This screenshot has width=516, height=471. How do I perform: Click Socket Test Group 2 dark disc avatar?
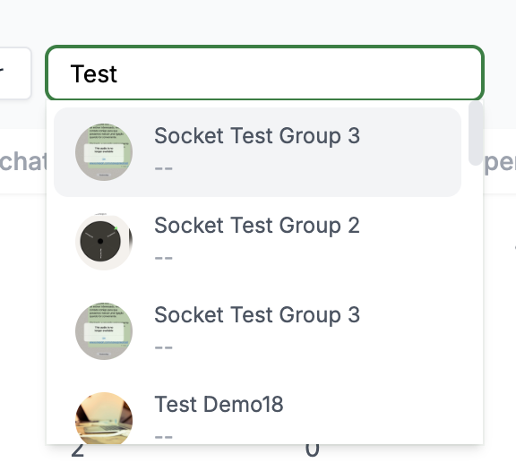click(x=104, y=242)
